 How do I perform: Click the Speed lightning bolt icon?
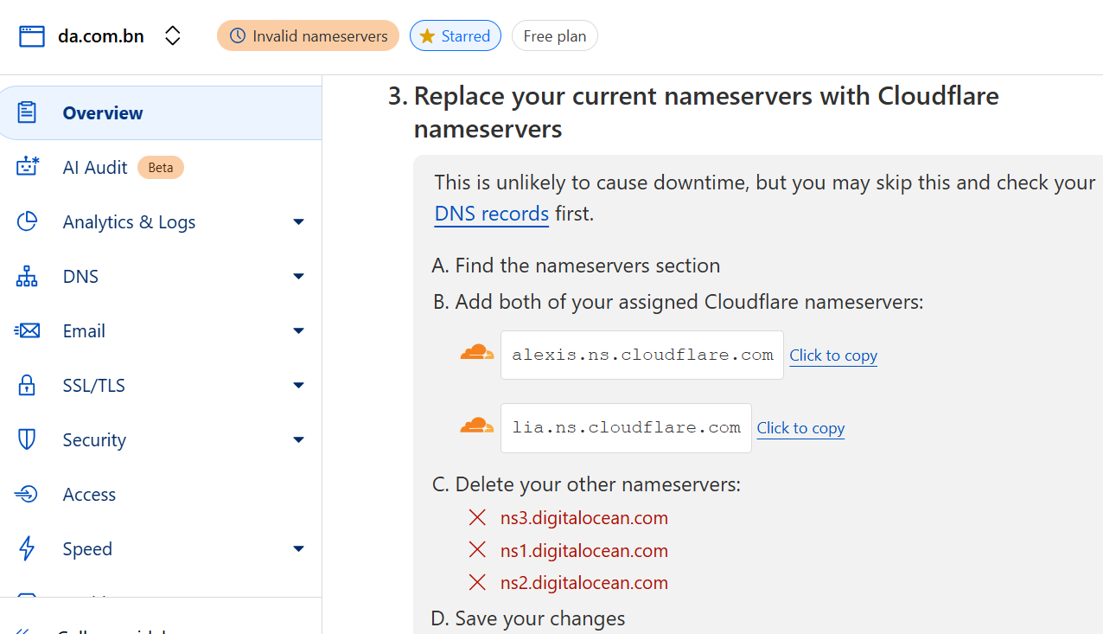click(x=27, y=548)
